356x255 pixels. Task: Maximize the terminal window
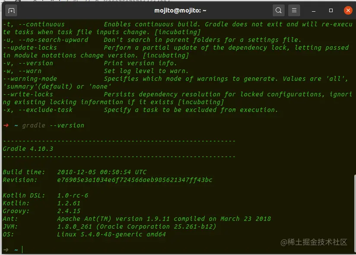click(x=331, y=10)
